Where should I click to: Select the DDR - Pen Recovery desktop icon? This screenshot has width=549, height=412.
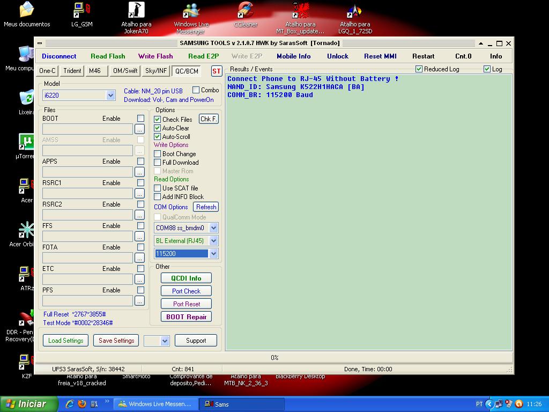click(21, 326)
